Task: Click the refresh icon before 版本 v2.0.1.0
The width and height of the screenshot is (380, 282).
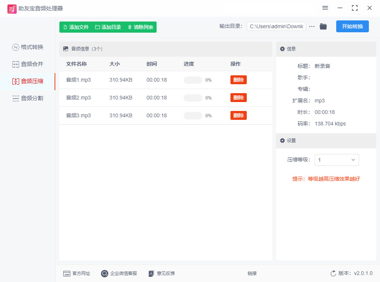Action: [x=333, y=273]
